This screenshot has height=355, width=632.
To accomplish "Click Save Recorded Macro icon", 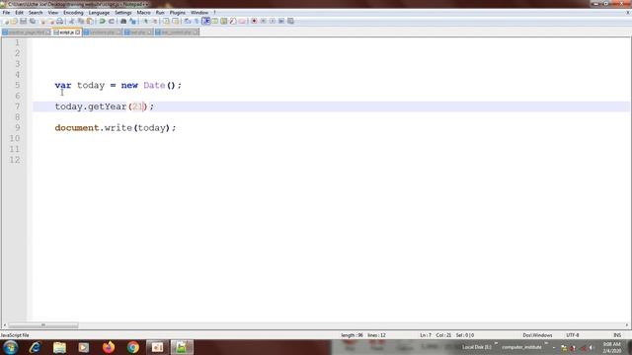I will point(290,21).
